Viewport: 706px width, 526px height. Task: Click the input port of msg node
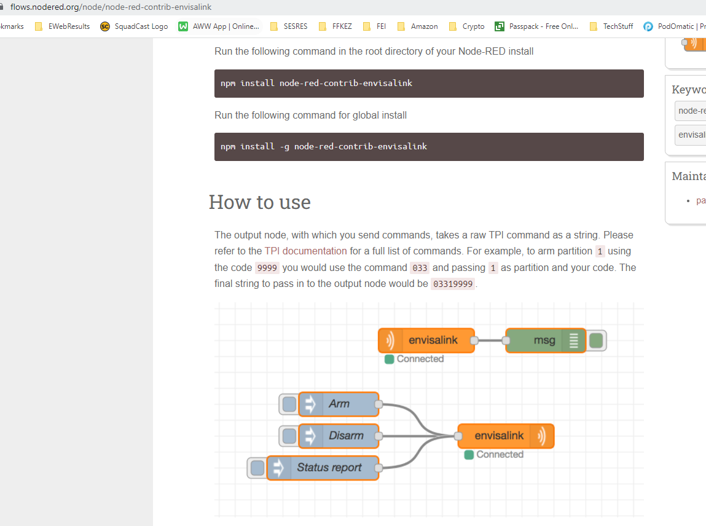coord(506,341)
